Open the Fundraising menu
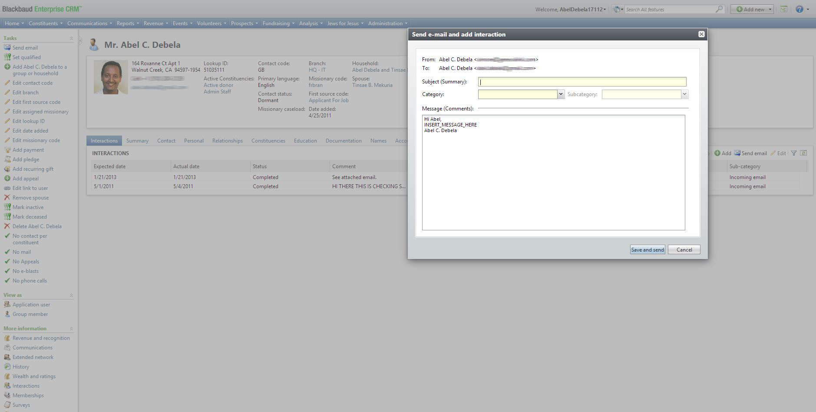The width and height of the screenshot is (816, 412). tap(278, 23)
